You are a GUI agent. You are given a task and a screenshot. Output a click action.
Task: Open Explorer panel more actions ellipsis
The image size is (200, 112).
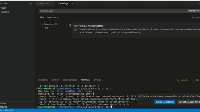coord(31,3)
